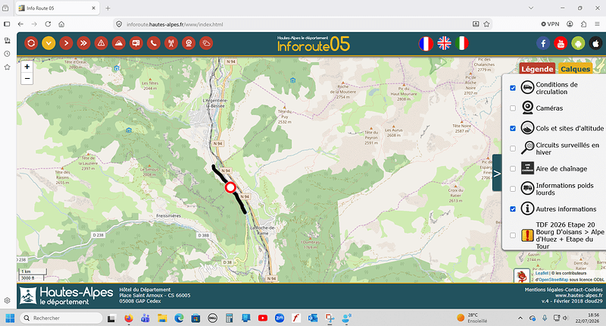Click the radio antenna tower icon

(171, 43)
